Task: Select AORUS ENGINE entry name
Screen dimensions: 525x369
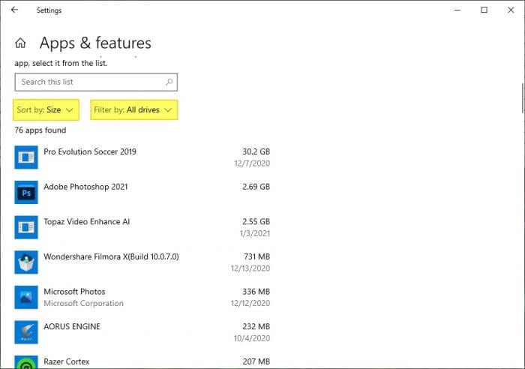Action: 72,327
